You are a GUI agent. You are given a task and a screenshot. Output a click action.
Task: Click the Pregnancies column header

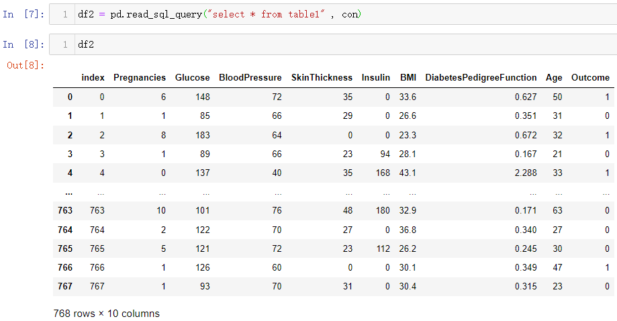(x=140, y=77)
